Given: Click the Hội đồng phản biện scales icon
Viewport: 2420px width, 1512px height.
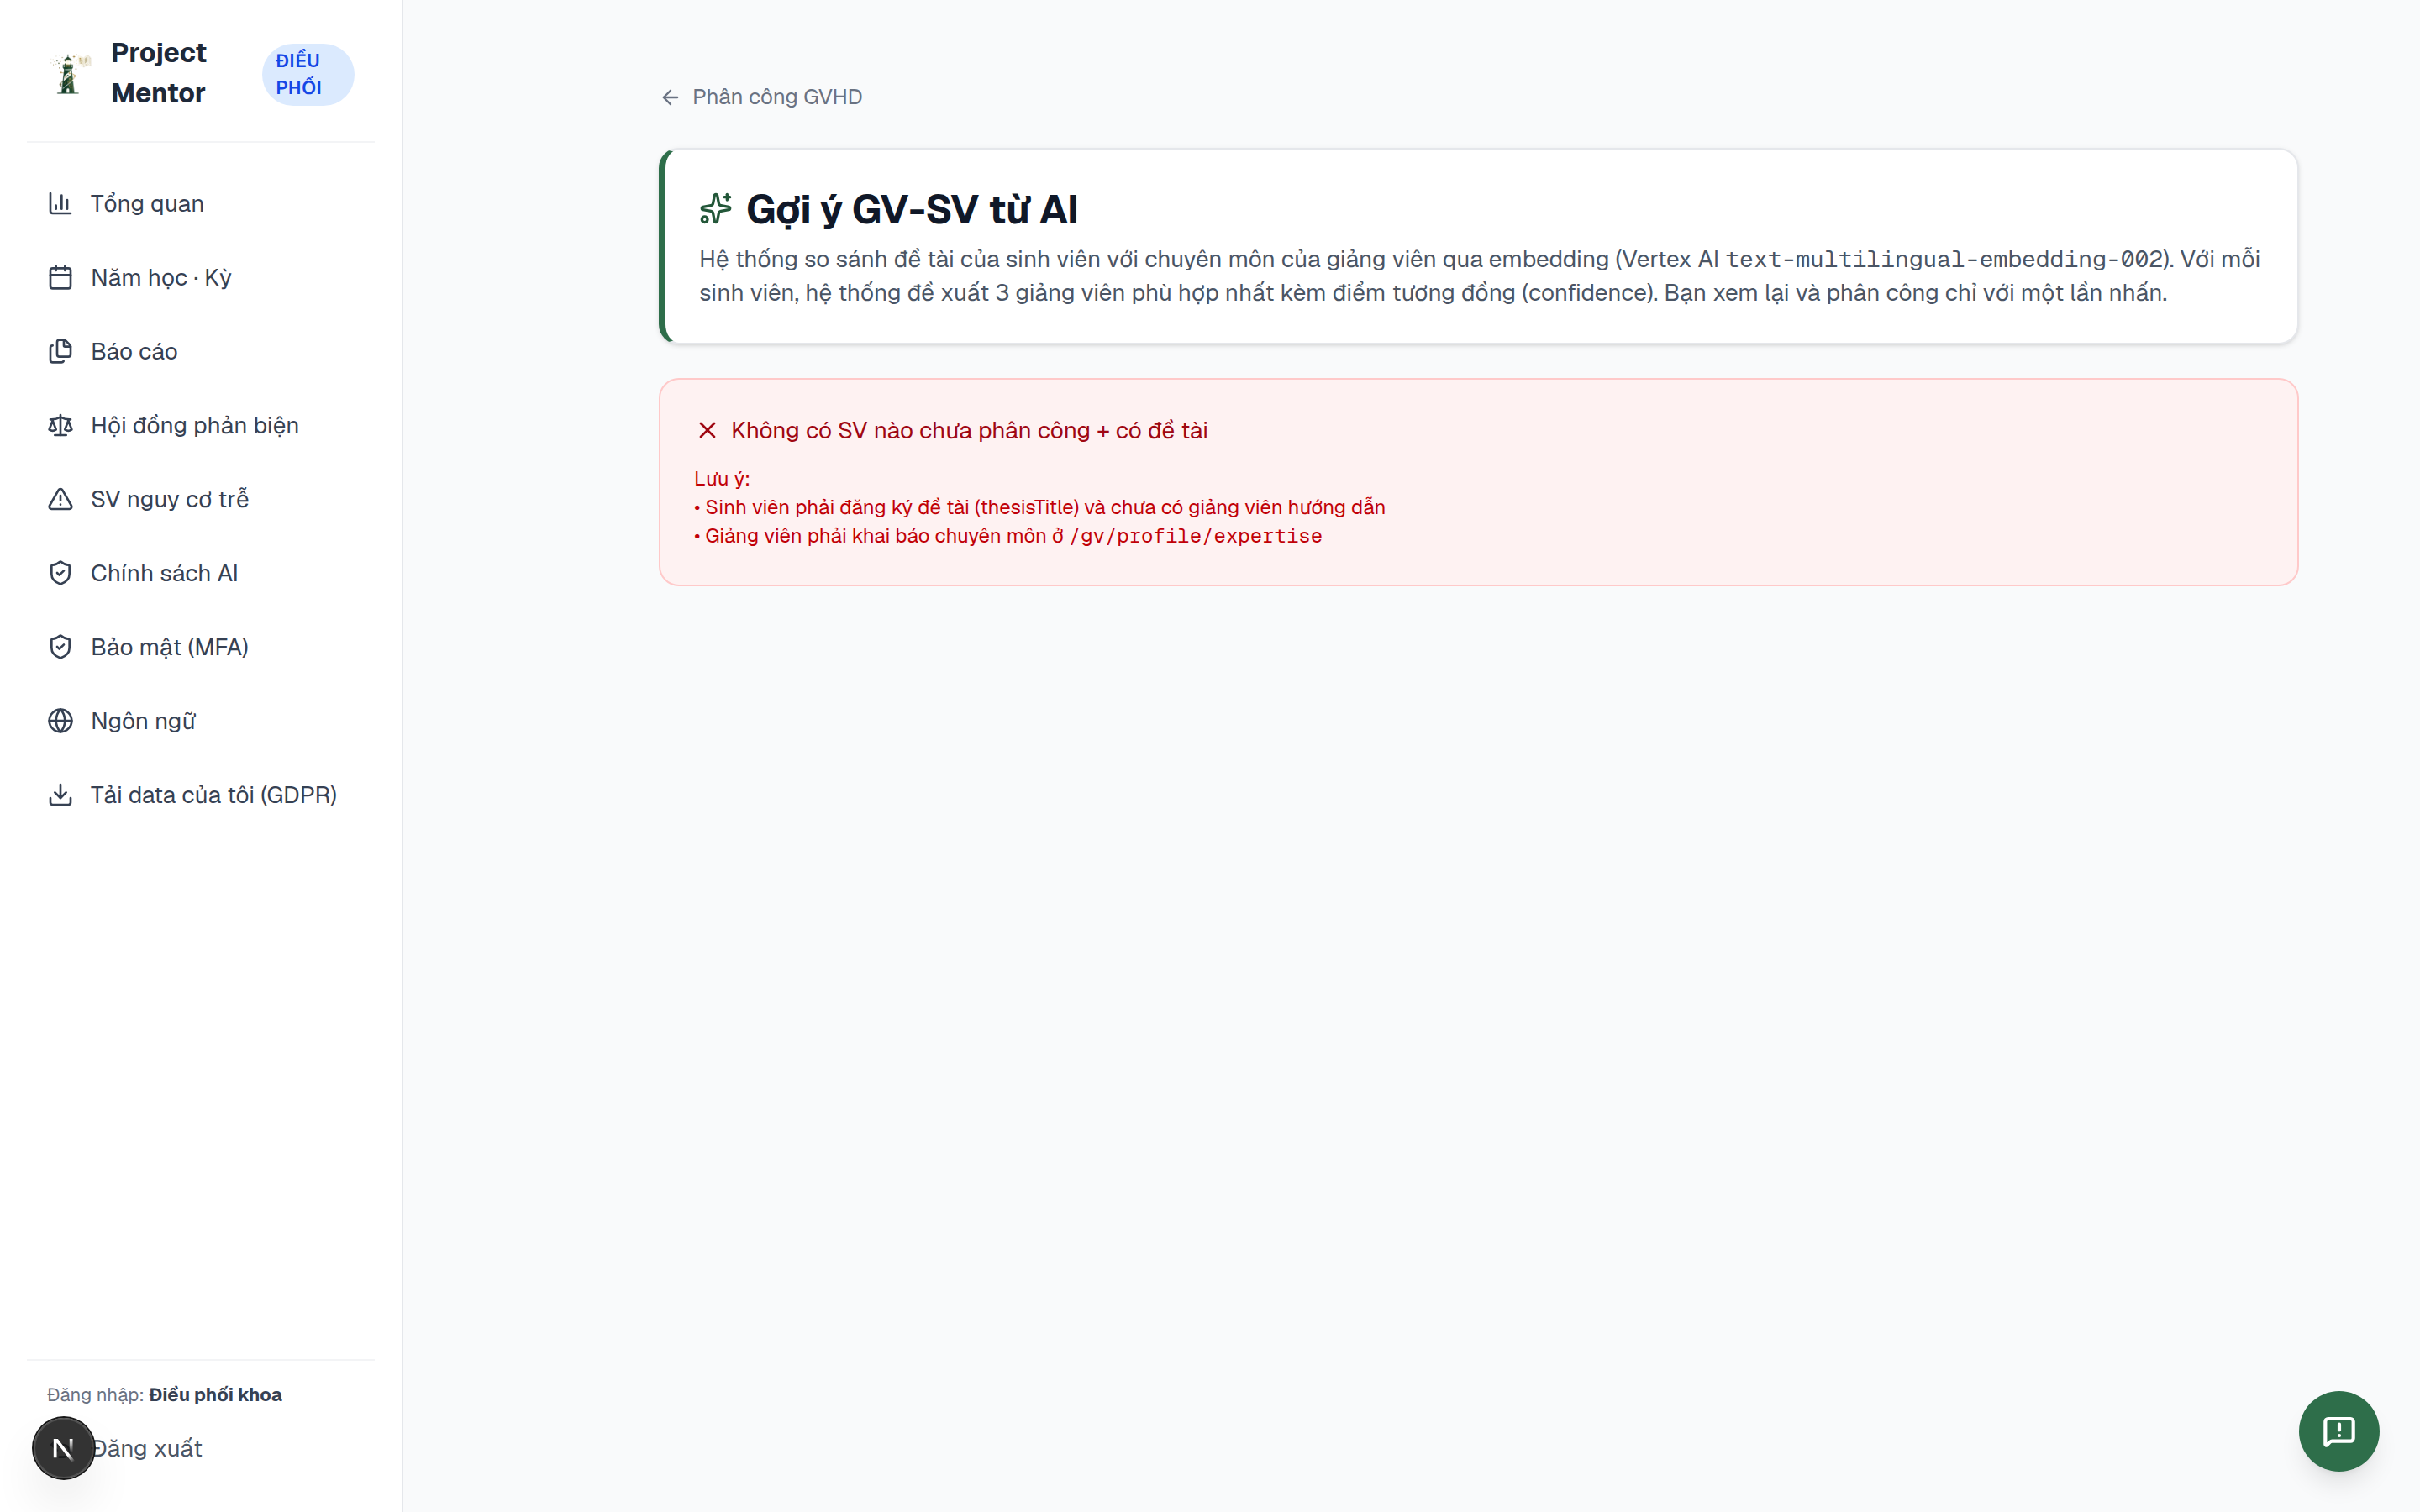Looking at the screenshot, I should 60,426.
